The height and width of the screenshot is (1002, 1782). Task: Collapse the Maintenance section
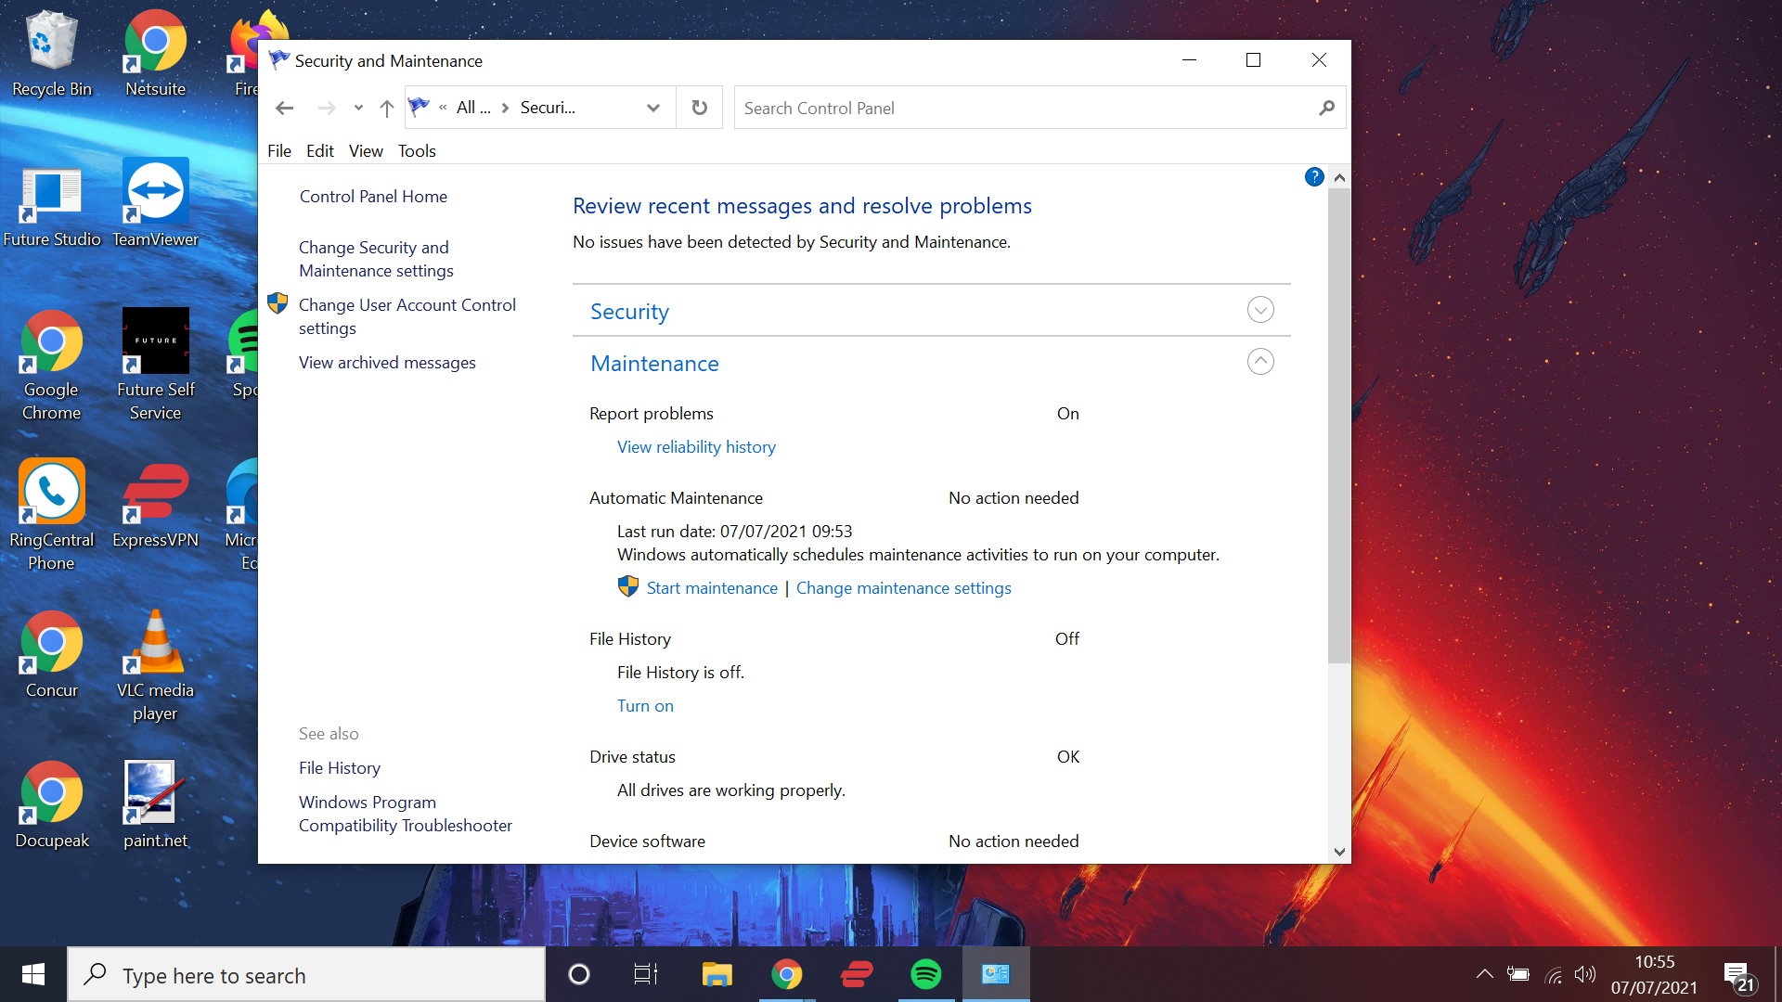tap(1259, 362)
